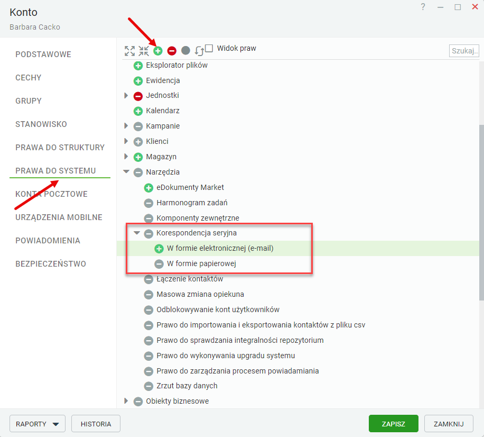Expand the Klienci tree node
This screenshot has width=484, height=437.
(x=126, y=141)
